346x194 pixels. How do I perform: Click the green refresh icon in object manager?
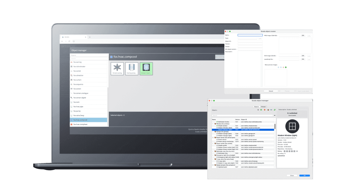tap(275, 109)
